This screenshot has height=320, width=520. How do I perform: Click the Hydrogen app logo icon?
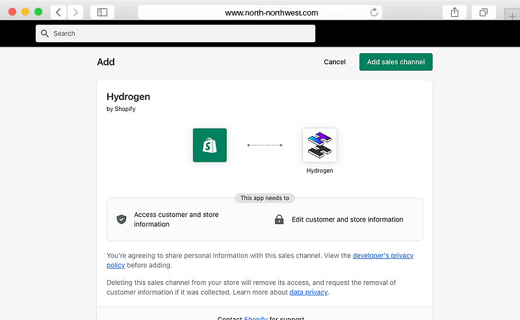319,145
